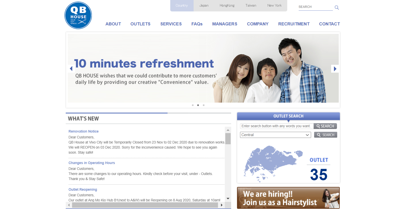
Task: Open the COMPANY menu
Action: pyautogui.click(x=258, y=24)
